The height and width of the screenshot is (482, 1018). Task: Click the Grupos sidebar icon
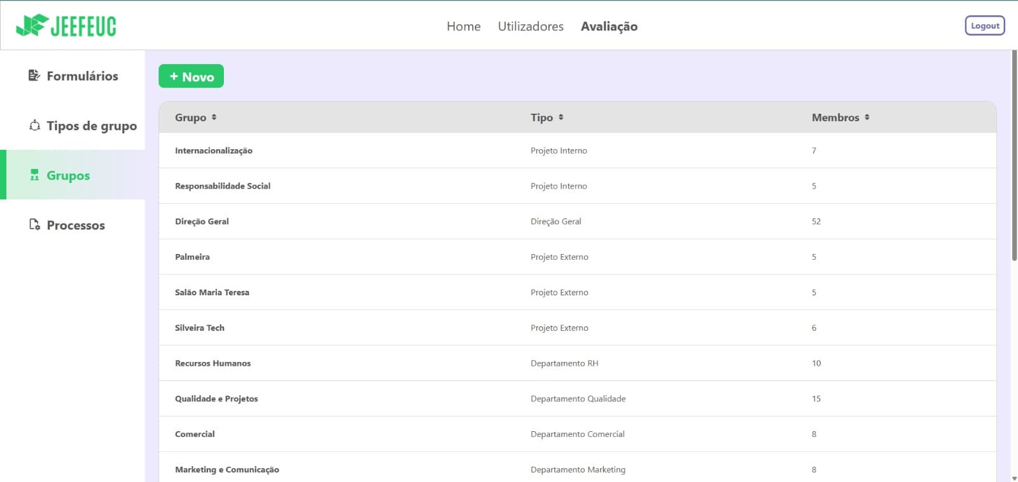[34, 175]
